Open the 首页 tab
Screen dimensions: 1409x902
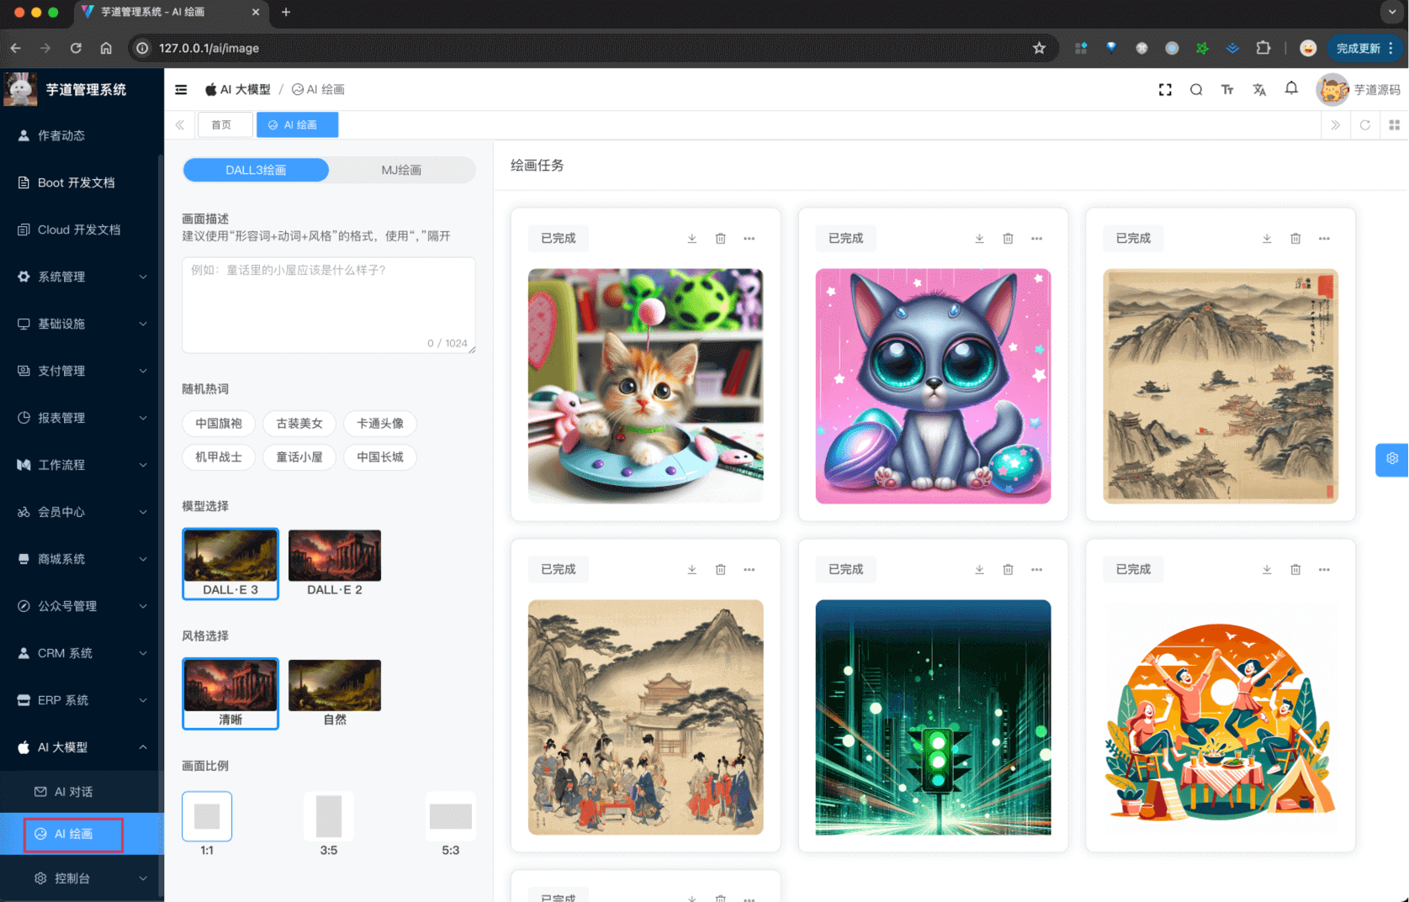click(225, 124)
